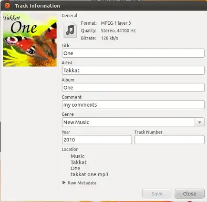Click the Close button

(x=189, y=193)
